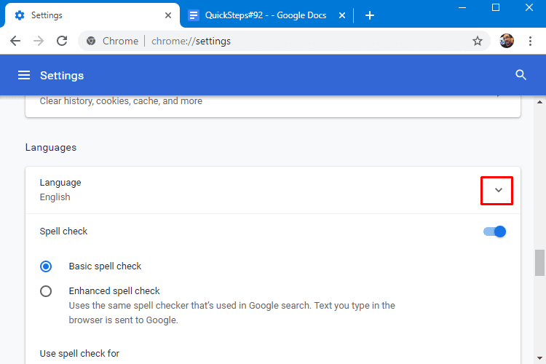Select Basic spell check option
546x364 pixels.
(46, 266)
